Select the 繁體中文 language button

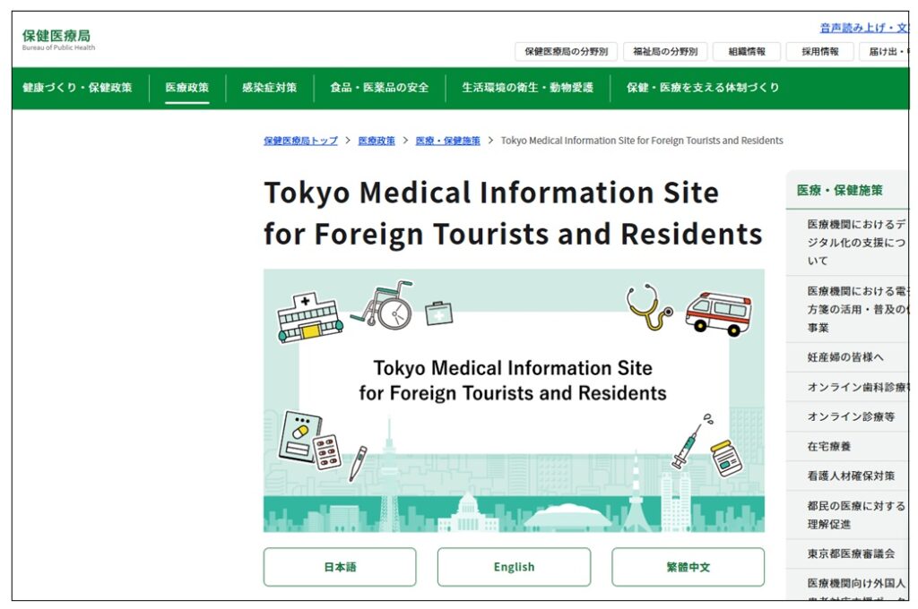click(688, 567)
